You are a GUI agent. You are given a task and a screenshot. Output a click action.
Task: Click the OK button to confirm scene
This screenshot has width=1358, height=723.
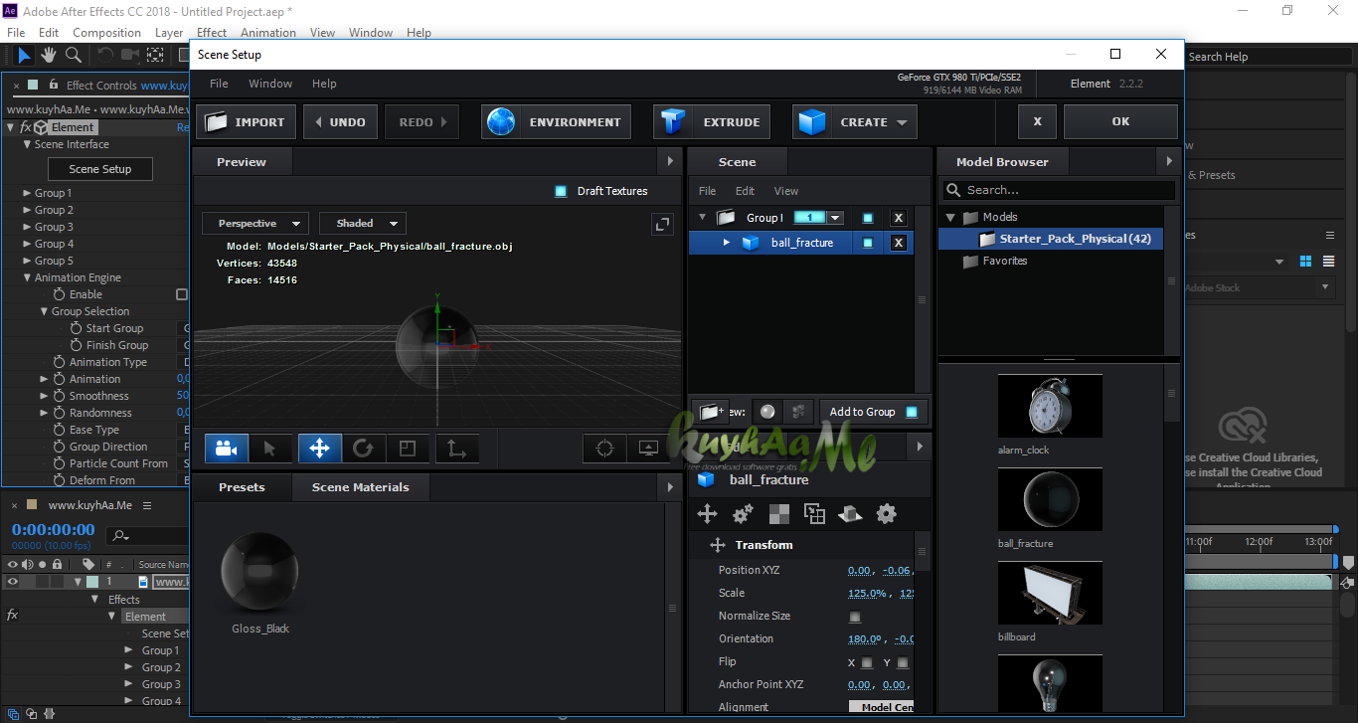click(1120, 120)
